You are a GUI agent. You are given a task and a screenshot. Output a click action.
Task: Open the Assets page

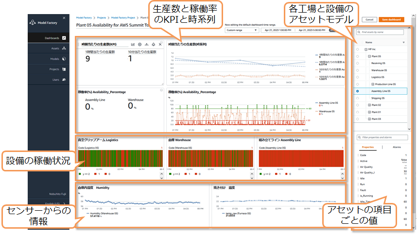pyautogui.click(x=49, y=49)
